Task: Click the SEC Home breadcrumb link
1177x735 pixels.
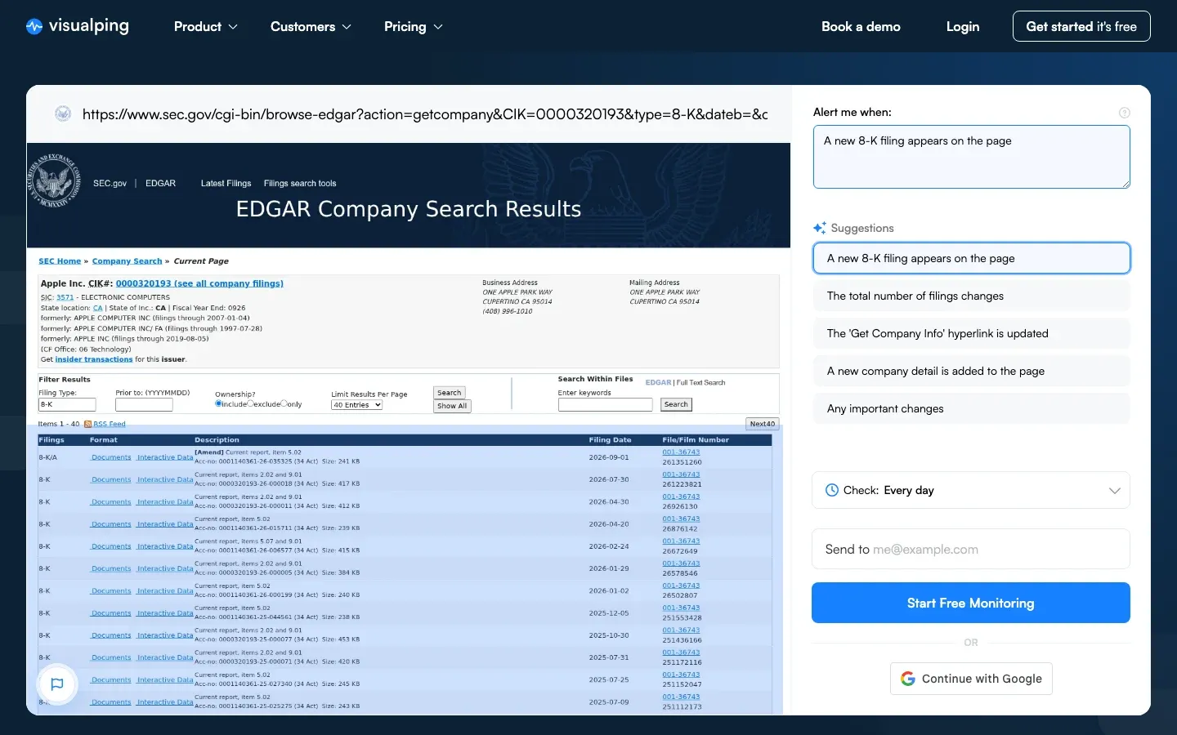Action: pos(60,261)
